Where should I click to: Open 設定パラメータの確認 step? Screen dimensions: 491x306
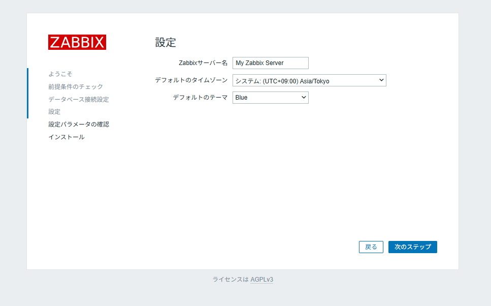pos(78,124)
